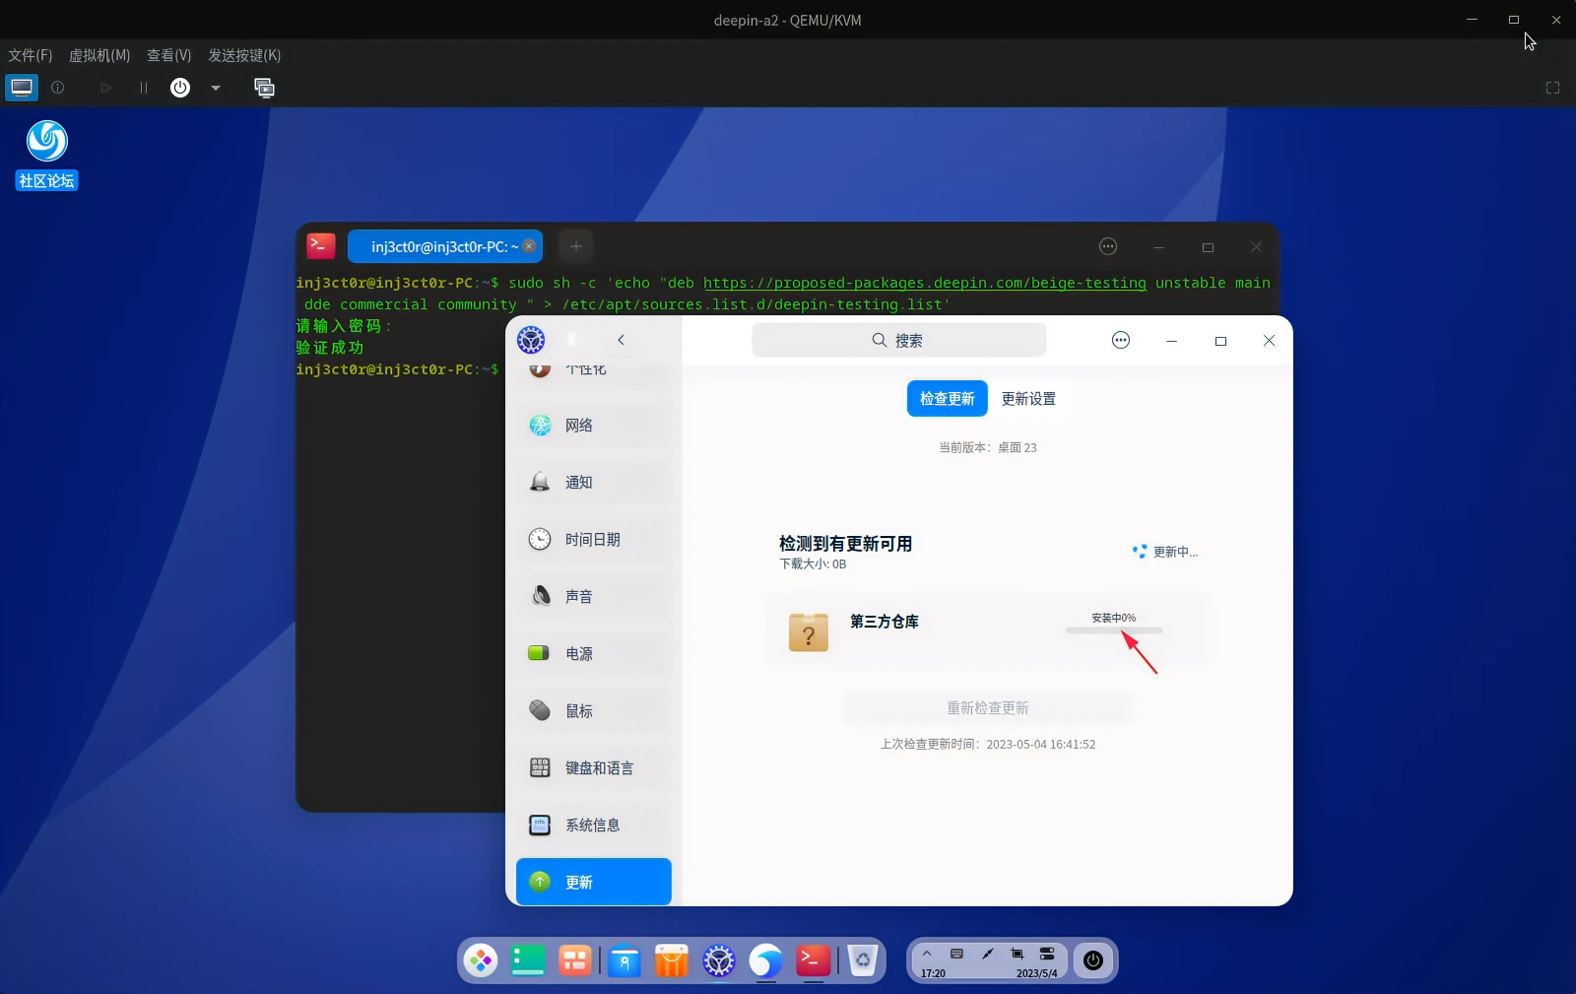Open the beige-testing repository link in terminal

click(924, 283)
